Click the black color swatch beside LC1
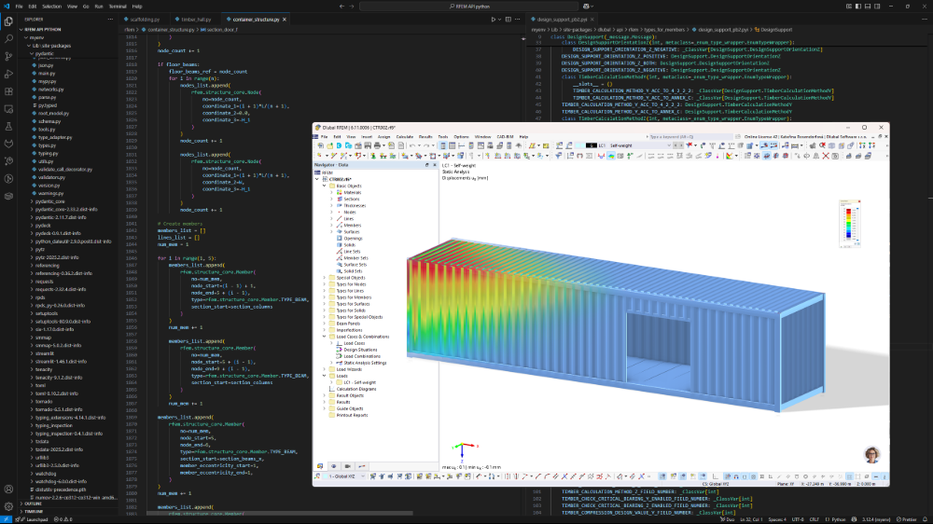This screenshot has height=524, width=933. pos(591,145)
